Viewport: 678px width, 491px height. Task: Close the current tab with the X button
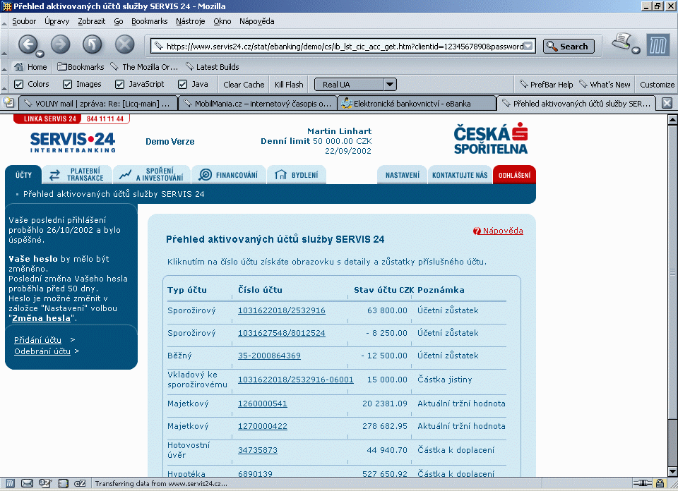[x=667, y=103]
